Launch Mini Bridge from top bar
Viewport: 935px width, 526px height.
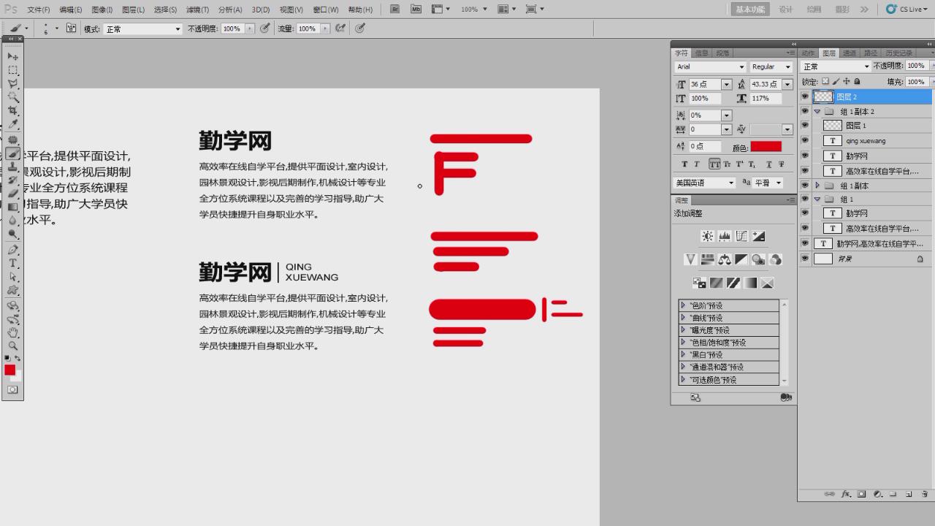click(x=416, y=9)
